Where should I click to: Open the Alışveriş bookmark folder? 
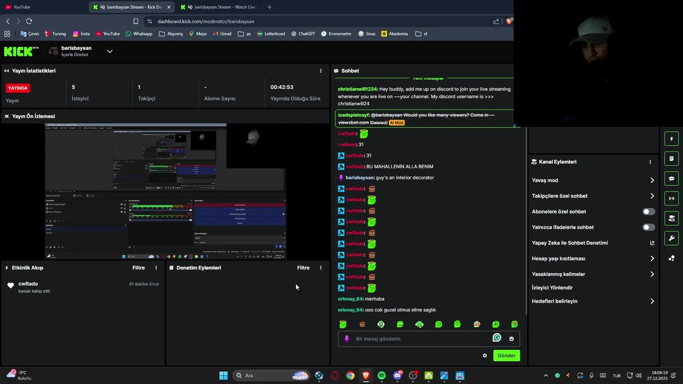coord(171,34)
